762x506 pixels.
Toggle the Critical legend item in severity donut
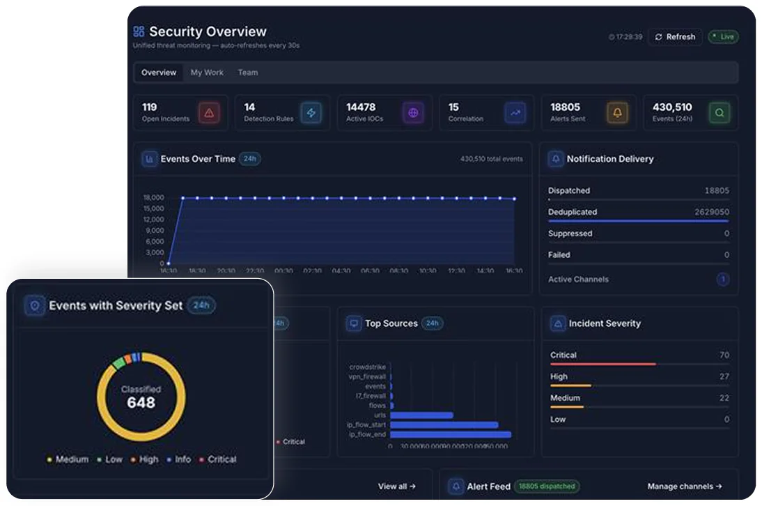coord(218,459)
